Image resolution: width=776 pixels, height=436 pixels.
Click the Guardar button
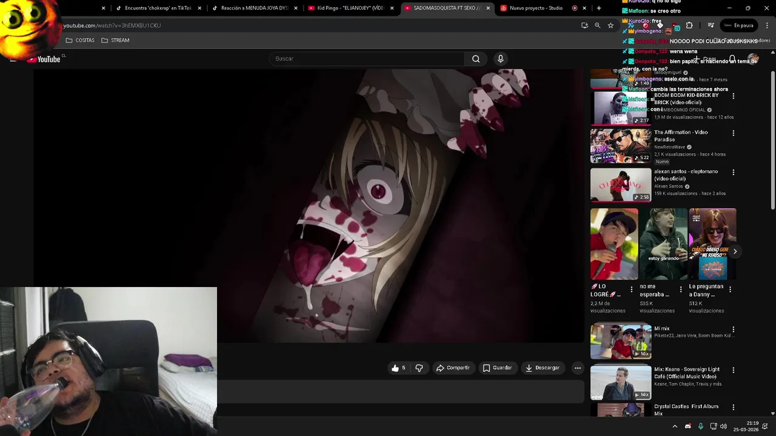[x=497, y=368]
